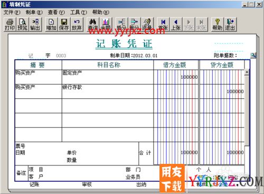Click the voucher table scrollbar up arrow
Viewport: 264px width, 194px height.
247,72
